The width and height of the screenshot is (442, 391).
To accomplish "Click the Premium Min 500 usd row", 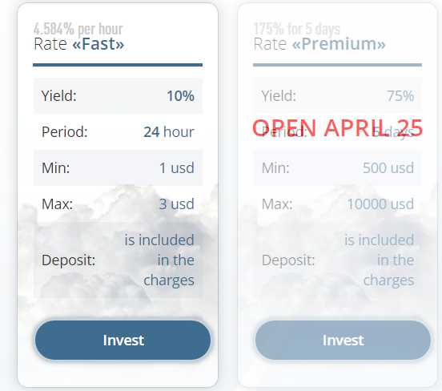I will pos(337,167).
